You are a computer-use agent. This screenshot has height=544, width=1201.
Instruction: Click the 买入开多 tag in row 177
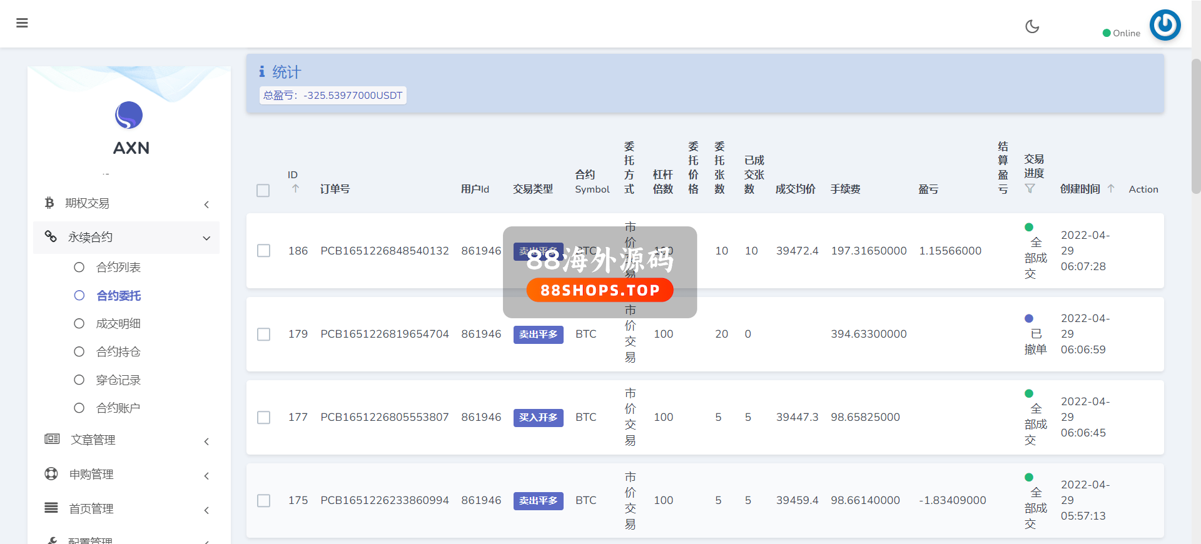538,417
